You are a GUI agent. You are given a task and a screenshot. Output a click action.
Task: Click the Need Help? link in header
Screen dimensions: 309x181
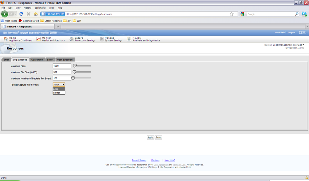click(x=281, y=33)
